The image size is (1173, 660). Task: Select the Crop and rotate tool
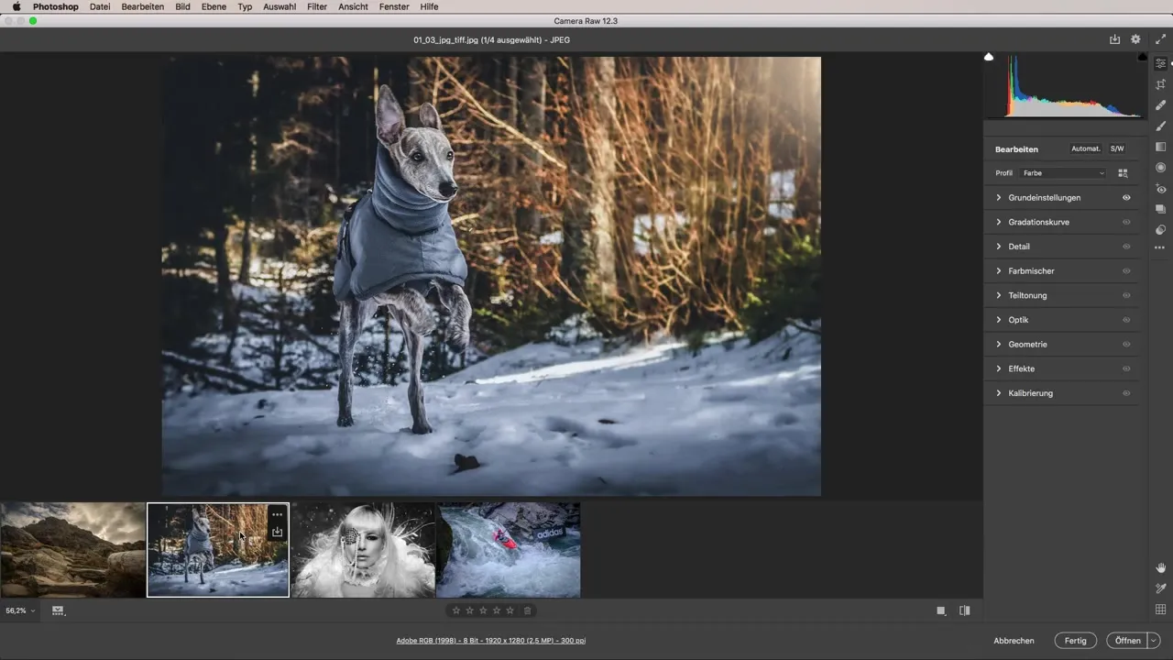click(1160, 84)
